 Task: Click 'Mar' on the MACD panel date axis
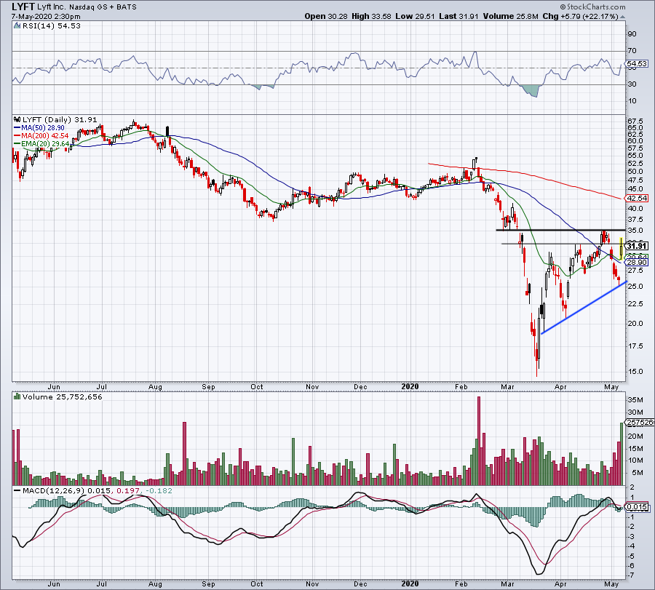507,583
